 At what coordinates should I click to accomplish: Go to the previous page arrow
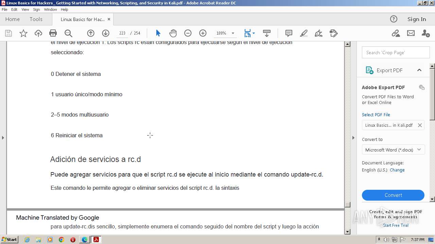(x=91, y=33)
